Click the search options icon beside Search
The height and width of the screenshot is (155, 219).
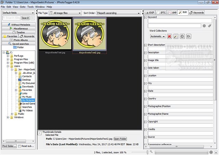pyautogui.click(x=33, y=18)
